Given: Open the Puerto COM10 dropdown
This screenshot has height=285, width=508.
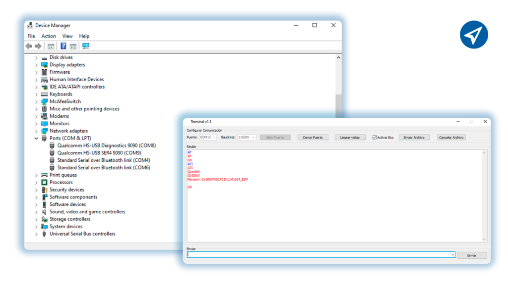Looking at the screenshot, I should [208, 138].
